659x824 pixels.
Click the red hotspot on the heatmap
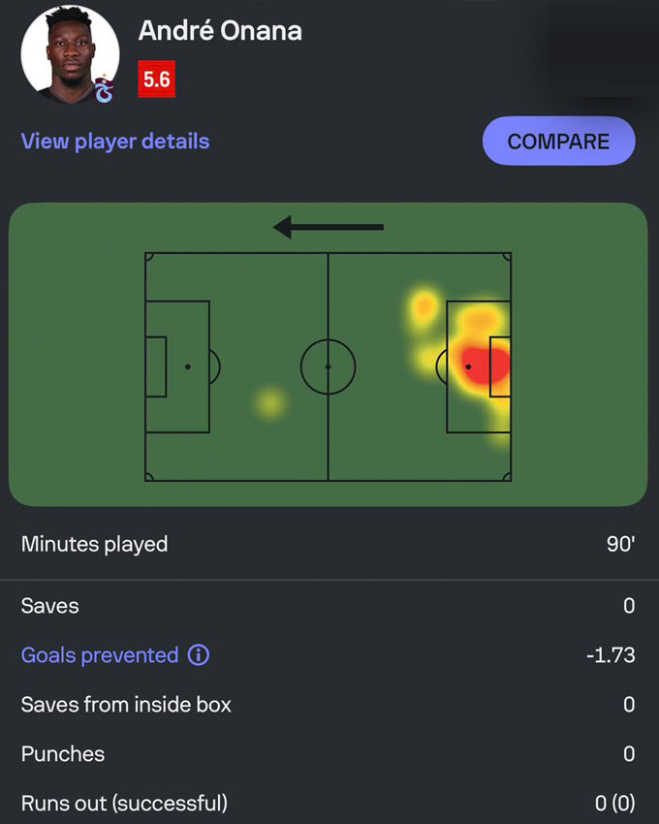coord(482,365)
